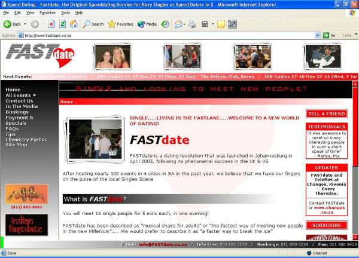
Task: Open the Tools menu
Action: click(x=65, y=13)
